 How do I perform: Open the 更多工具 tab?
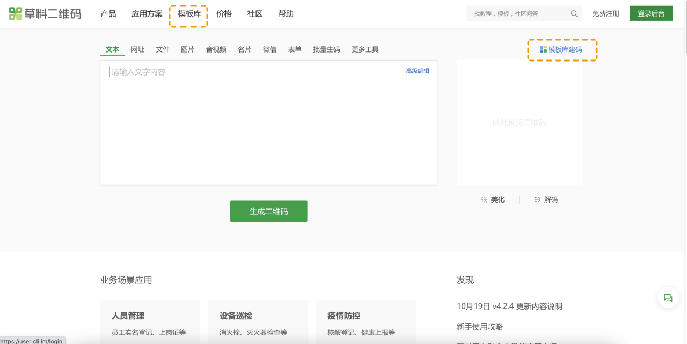coord(365,49)
